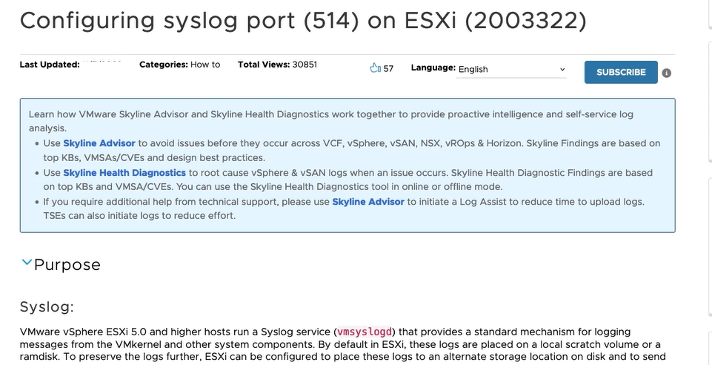The height and width of the screenshot is (365, 712).
Task: Click the SUBSCRIBE button
Action: click(621, 72)
